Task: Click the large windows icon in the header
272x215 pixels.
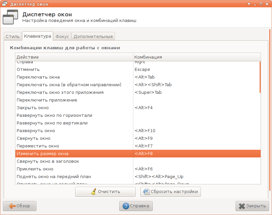Action: 10,17
